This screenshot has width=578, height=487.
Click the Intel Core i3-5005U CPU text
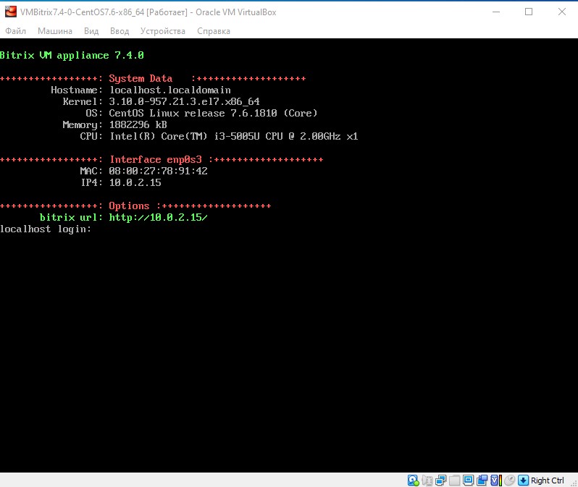point(234,136)
